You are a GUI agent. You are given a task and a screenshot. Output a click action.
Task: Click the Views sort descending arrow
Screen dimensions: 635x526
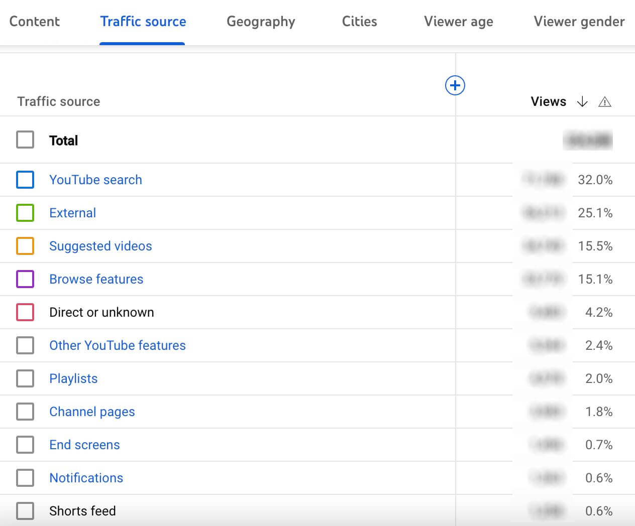point(582,101)
